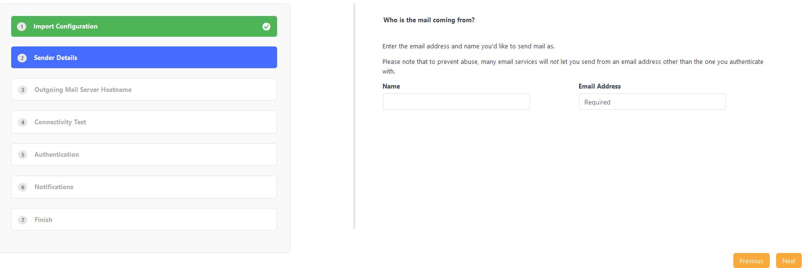Click the green checkmark on Import Configuration
This screenshot has height=268, width=811.
click(266, 27)
